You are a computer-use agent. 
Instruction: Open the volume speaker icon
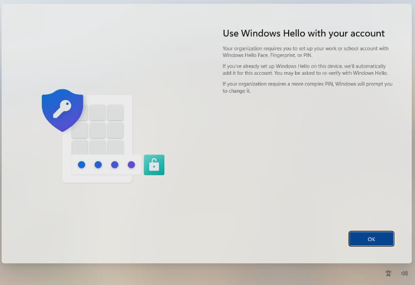tap(404, 274)
